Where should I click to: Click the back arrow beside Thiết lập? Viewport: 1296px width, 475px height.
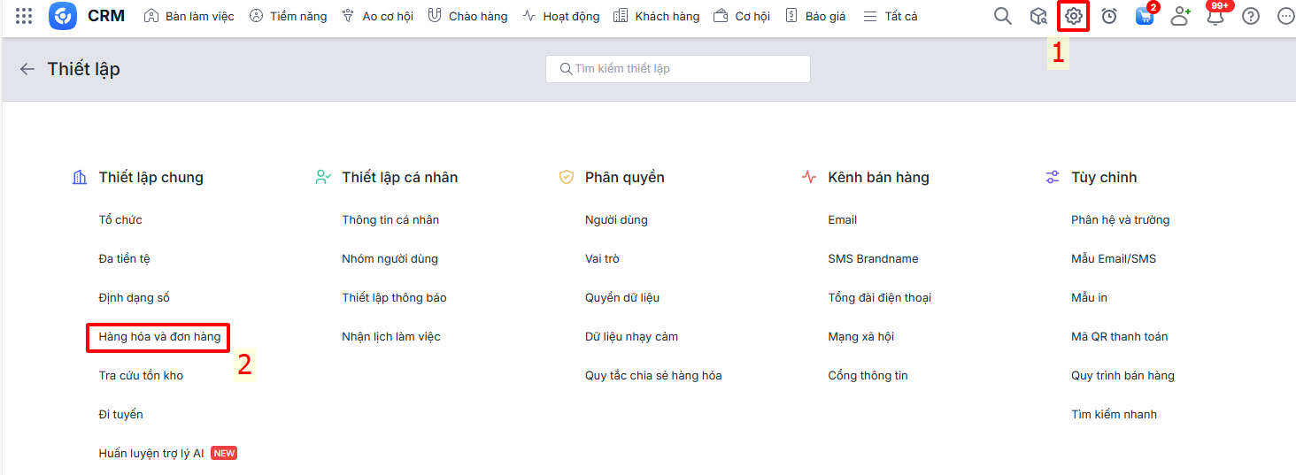(x=27, y=69)
